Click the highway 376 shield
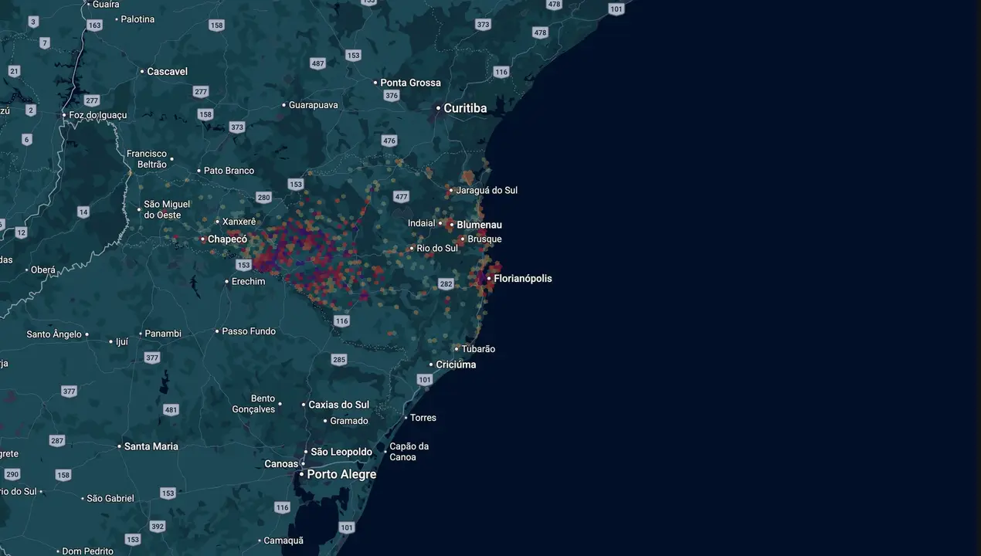This screenshot has height=556, width=981. click(392, 96)
